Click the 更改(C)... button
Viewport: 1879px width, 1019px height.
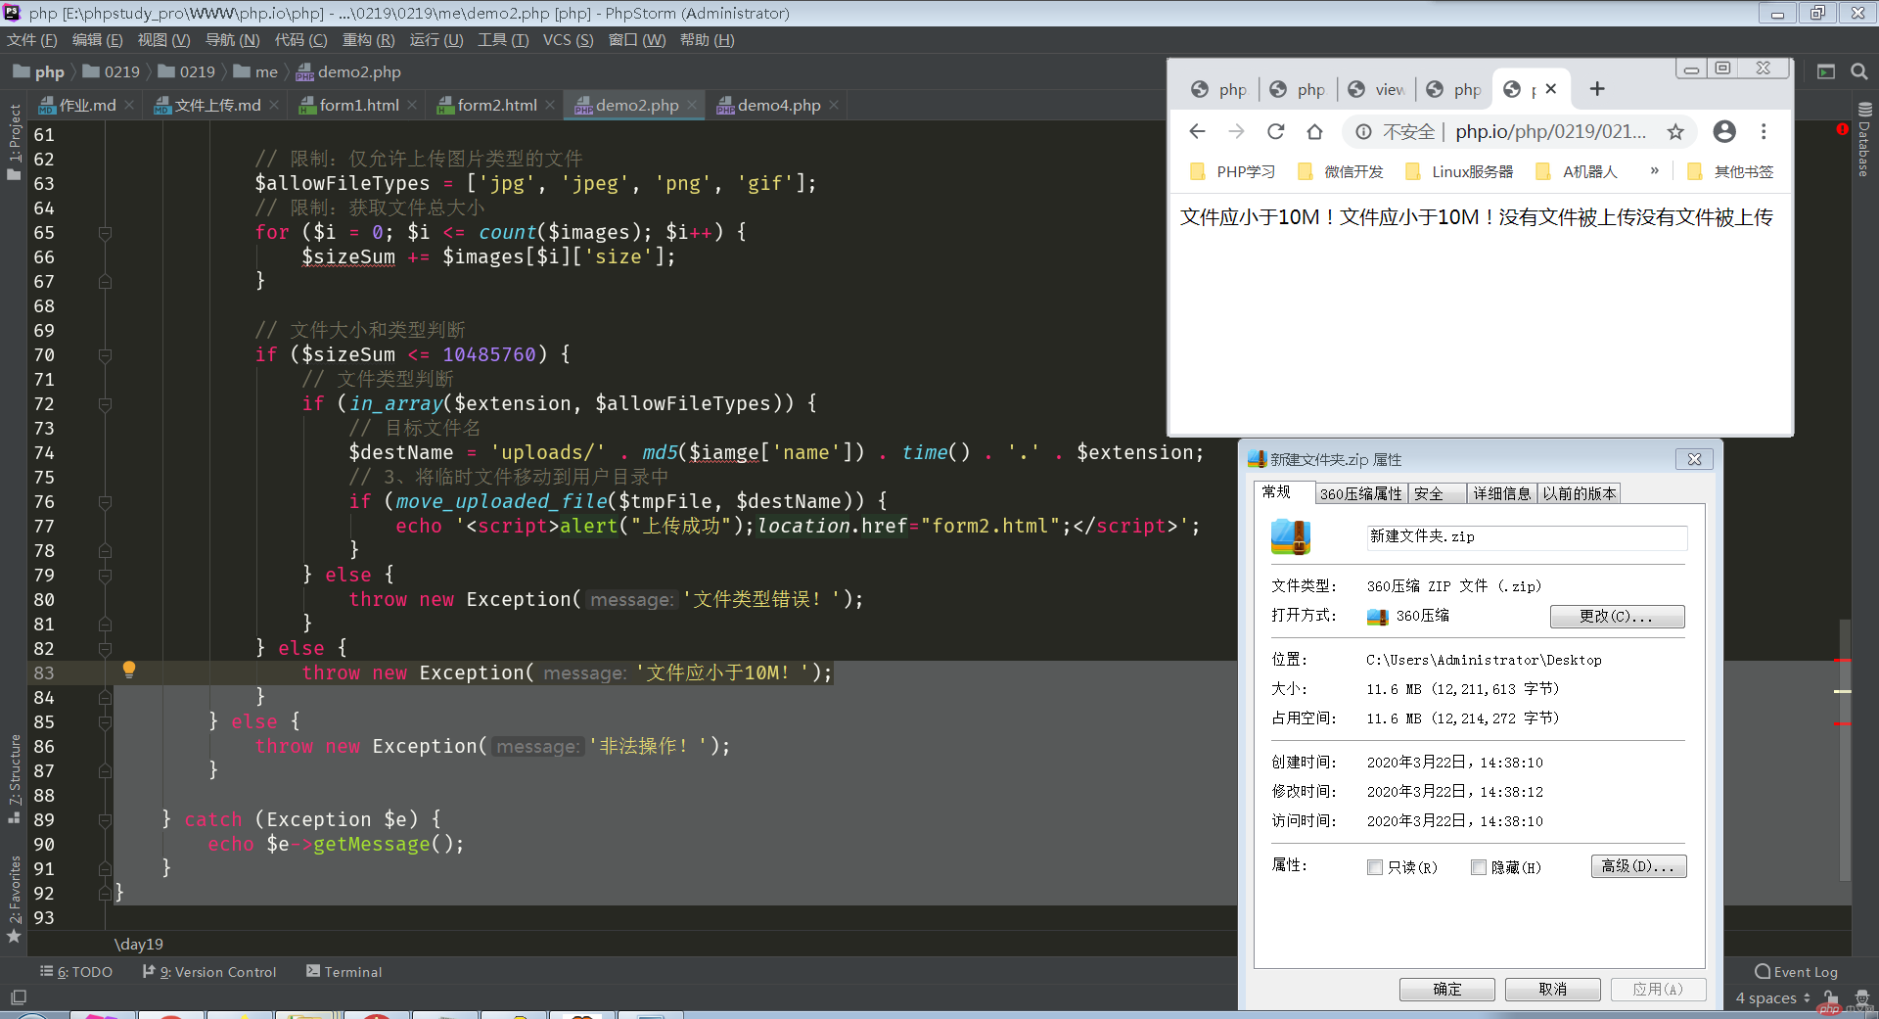point(1617,616)
